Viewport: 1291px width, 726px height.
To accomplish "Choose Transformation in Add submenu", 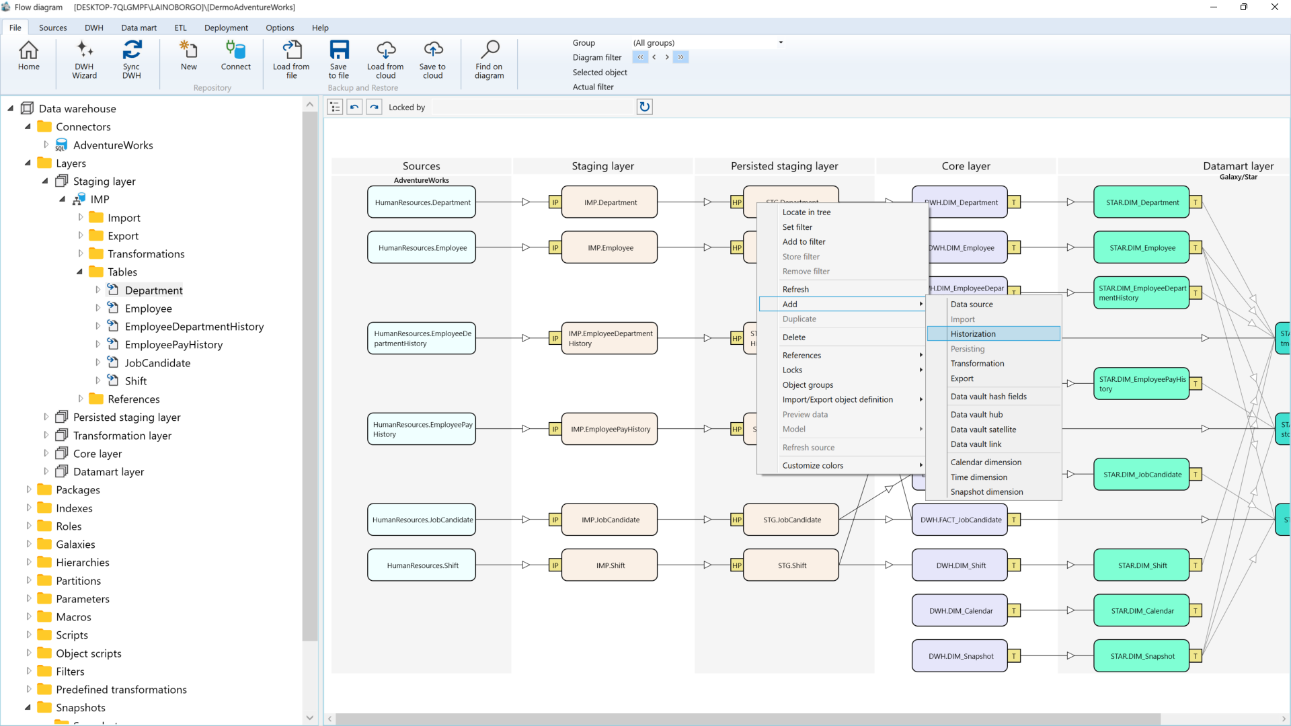I will (x=993, y=363).
